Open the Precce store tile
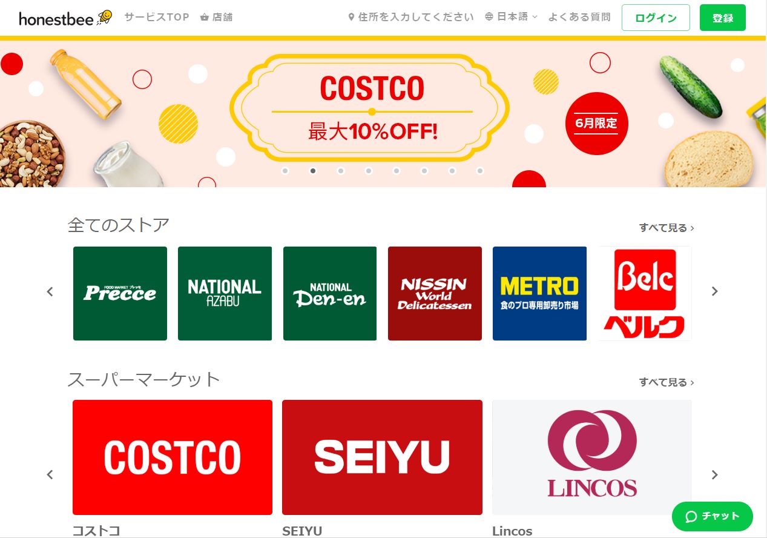767x538 pixels. click(x=120, y=293)
